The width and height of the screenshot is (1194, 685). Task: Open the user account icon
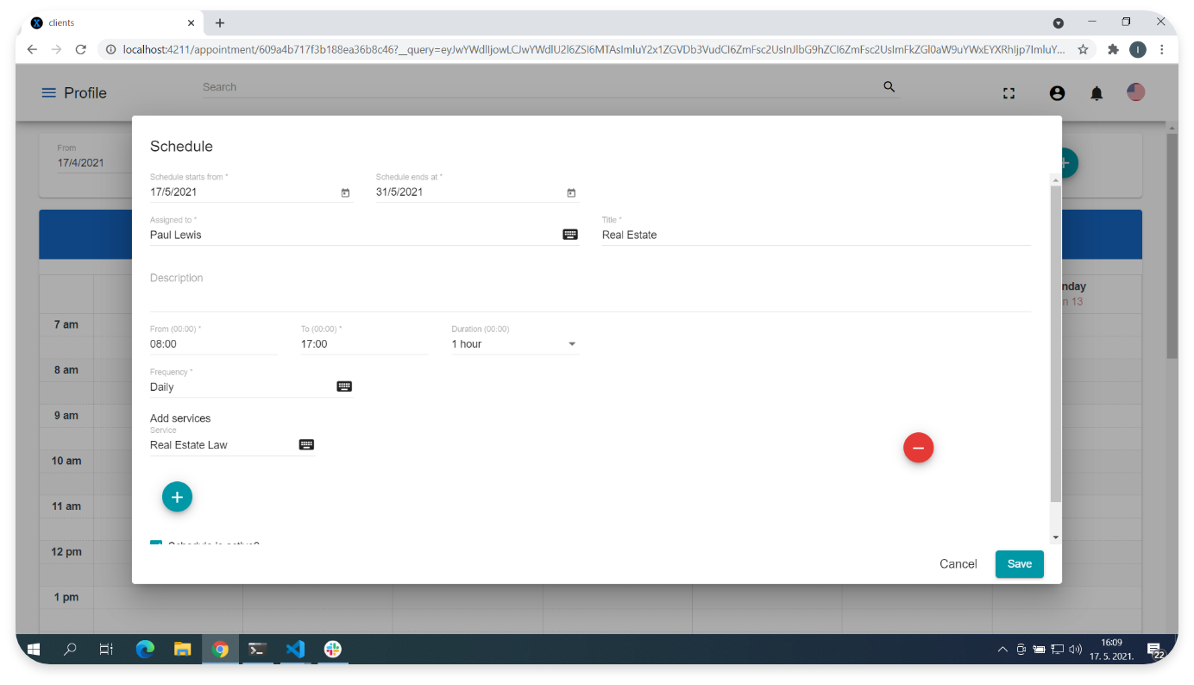(1057, 93)
